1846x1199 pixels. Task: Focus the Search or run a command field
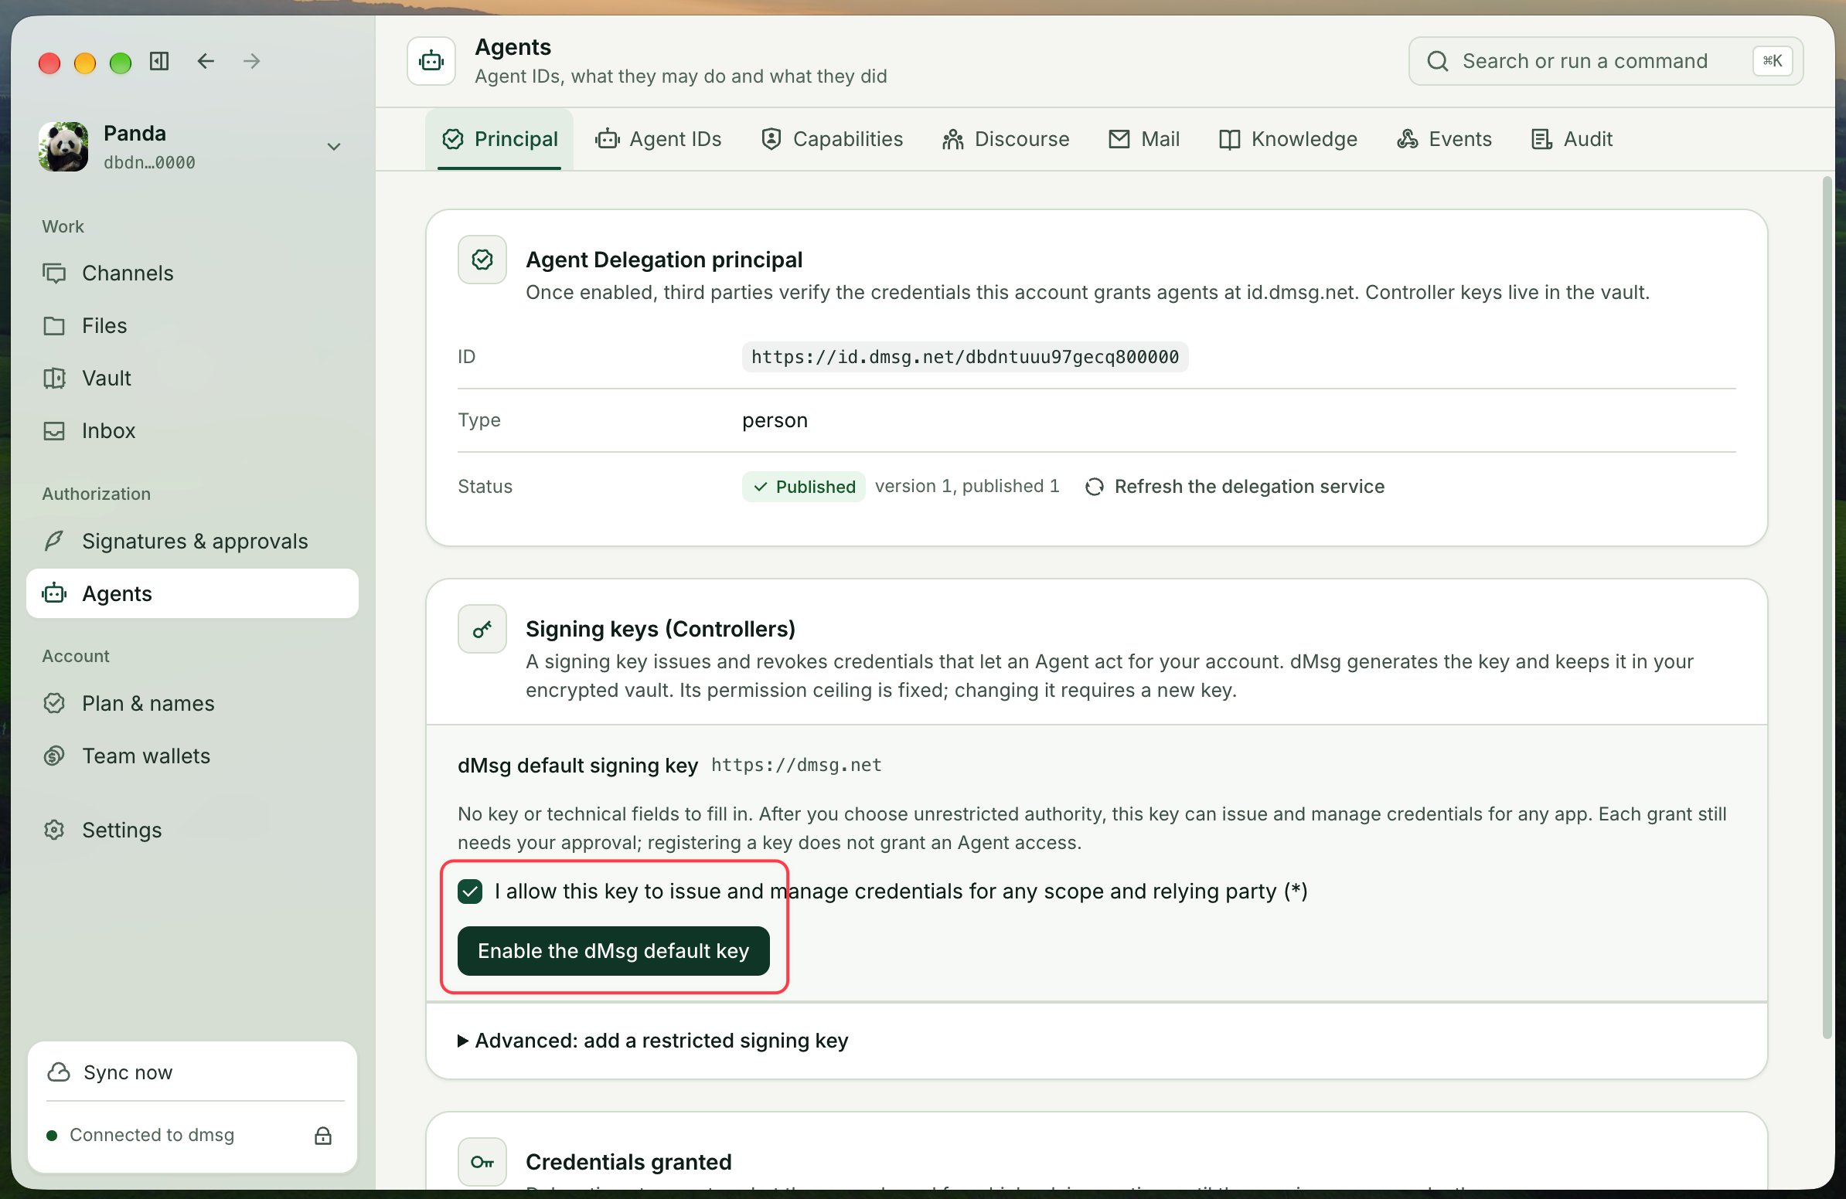[1606, 61]
